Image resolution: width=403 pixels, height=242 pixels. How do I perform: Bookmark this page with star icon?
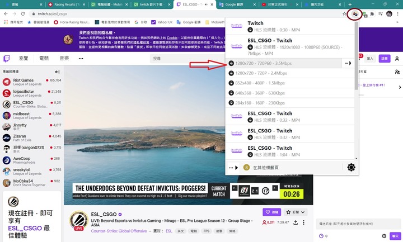tap(344, 14)
